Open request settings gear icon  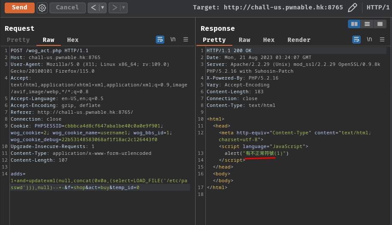click(42, 8)
